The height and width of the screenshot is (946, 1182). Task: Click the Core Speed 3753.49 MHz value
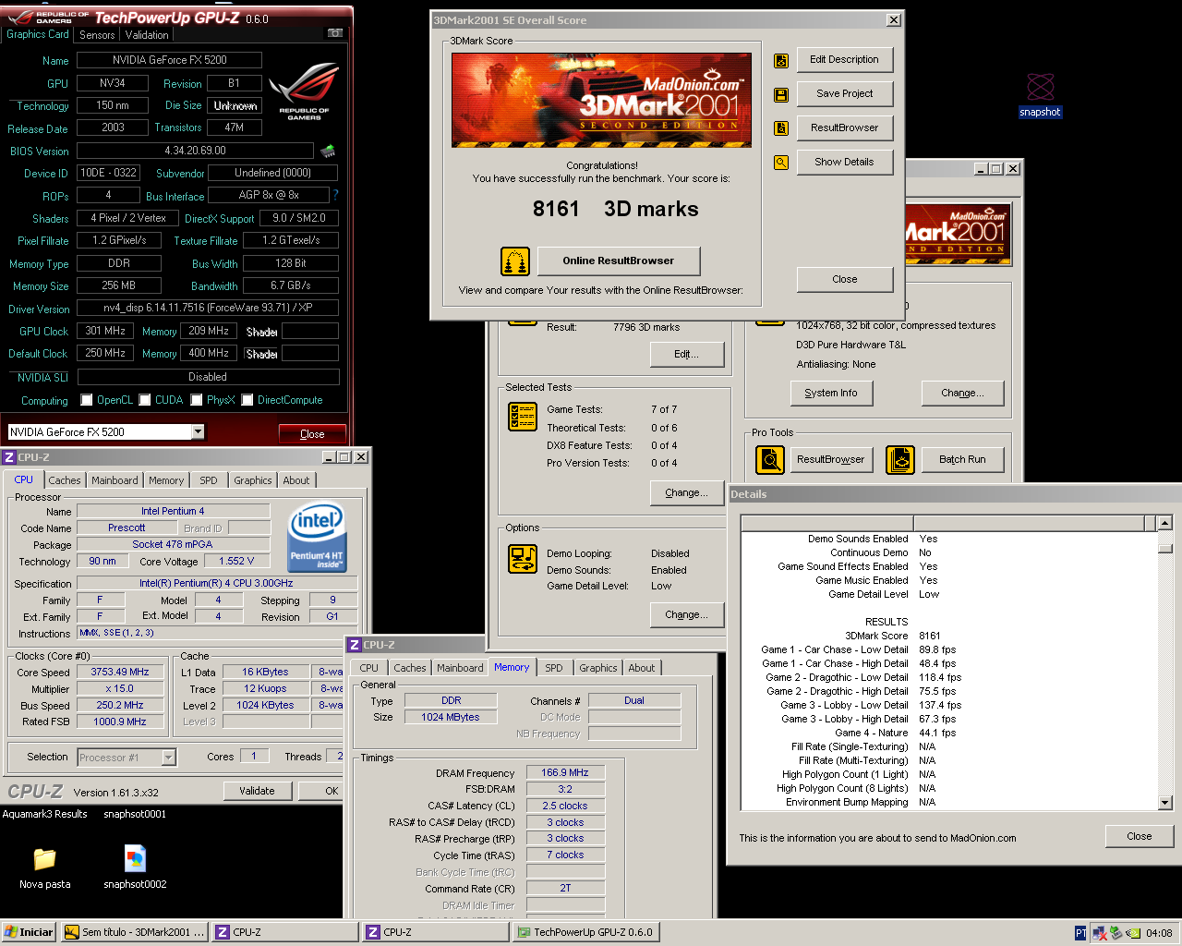120,672
